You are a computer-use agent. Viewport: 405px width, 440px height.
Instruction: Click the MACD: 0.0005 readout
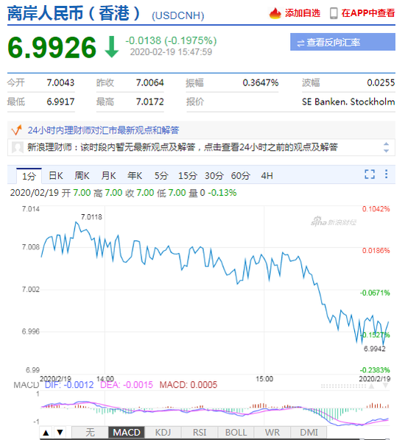(x=189, y=385)
